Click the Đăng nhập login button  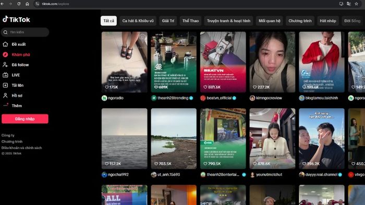click(x=25, y=119)
